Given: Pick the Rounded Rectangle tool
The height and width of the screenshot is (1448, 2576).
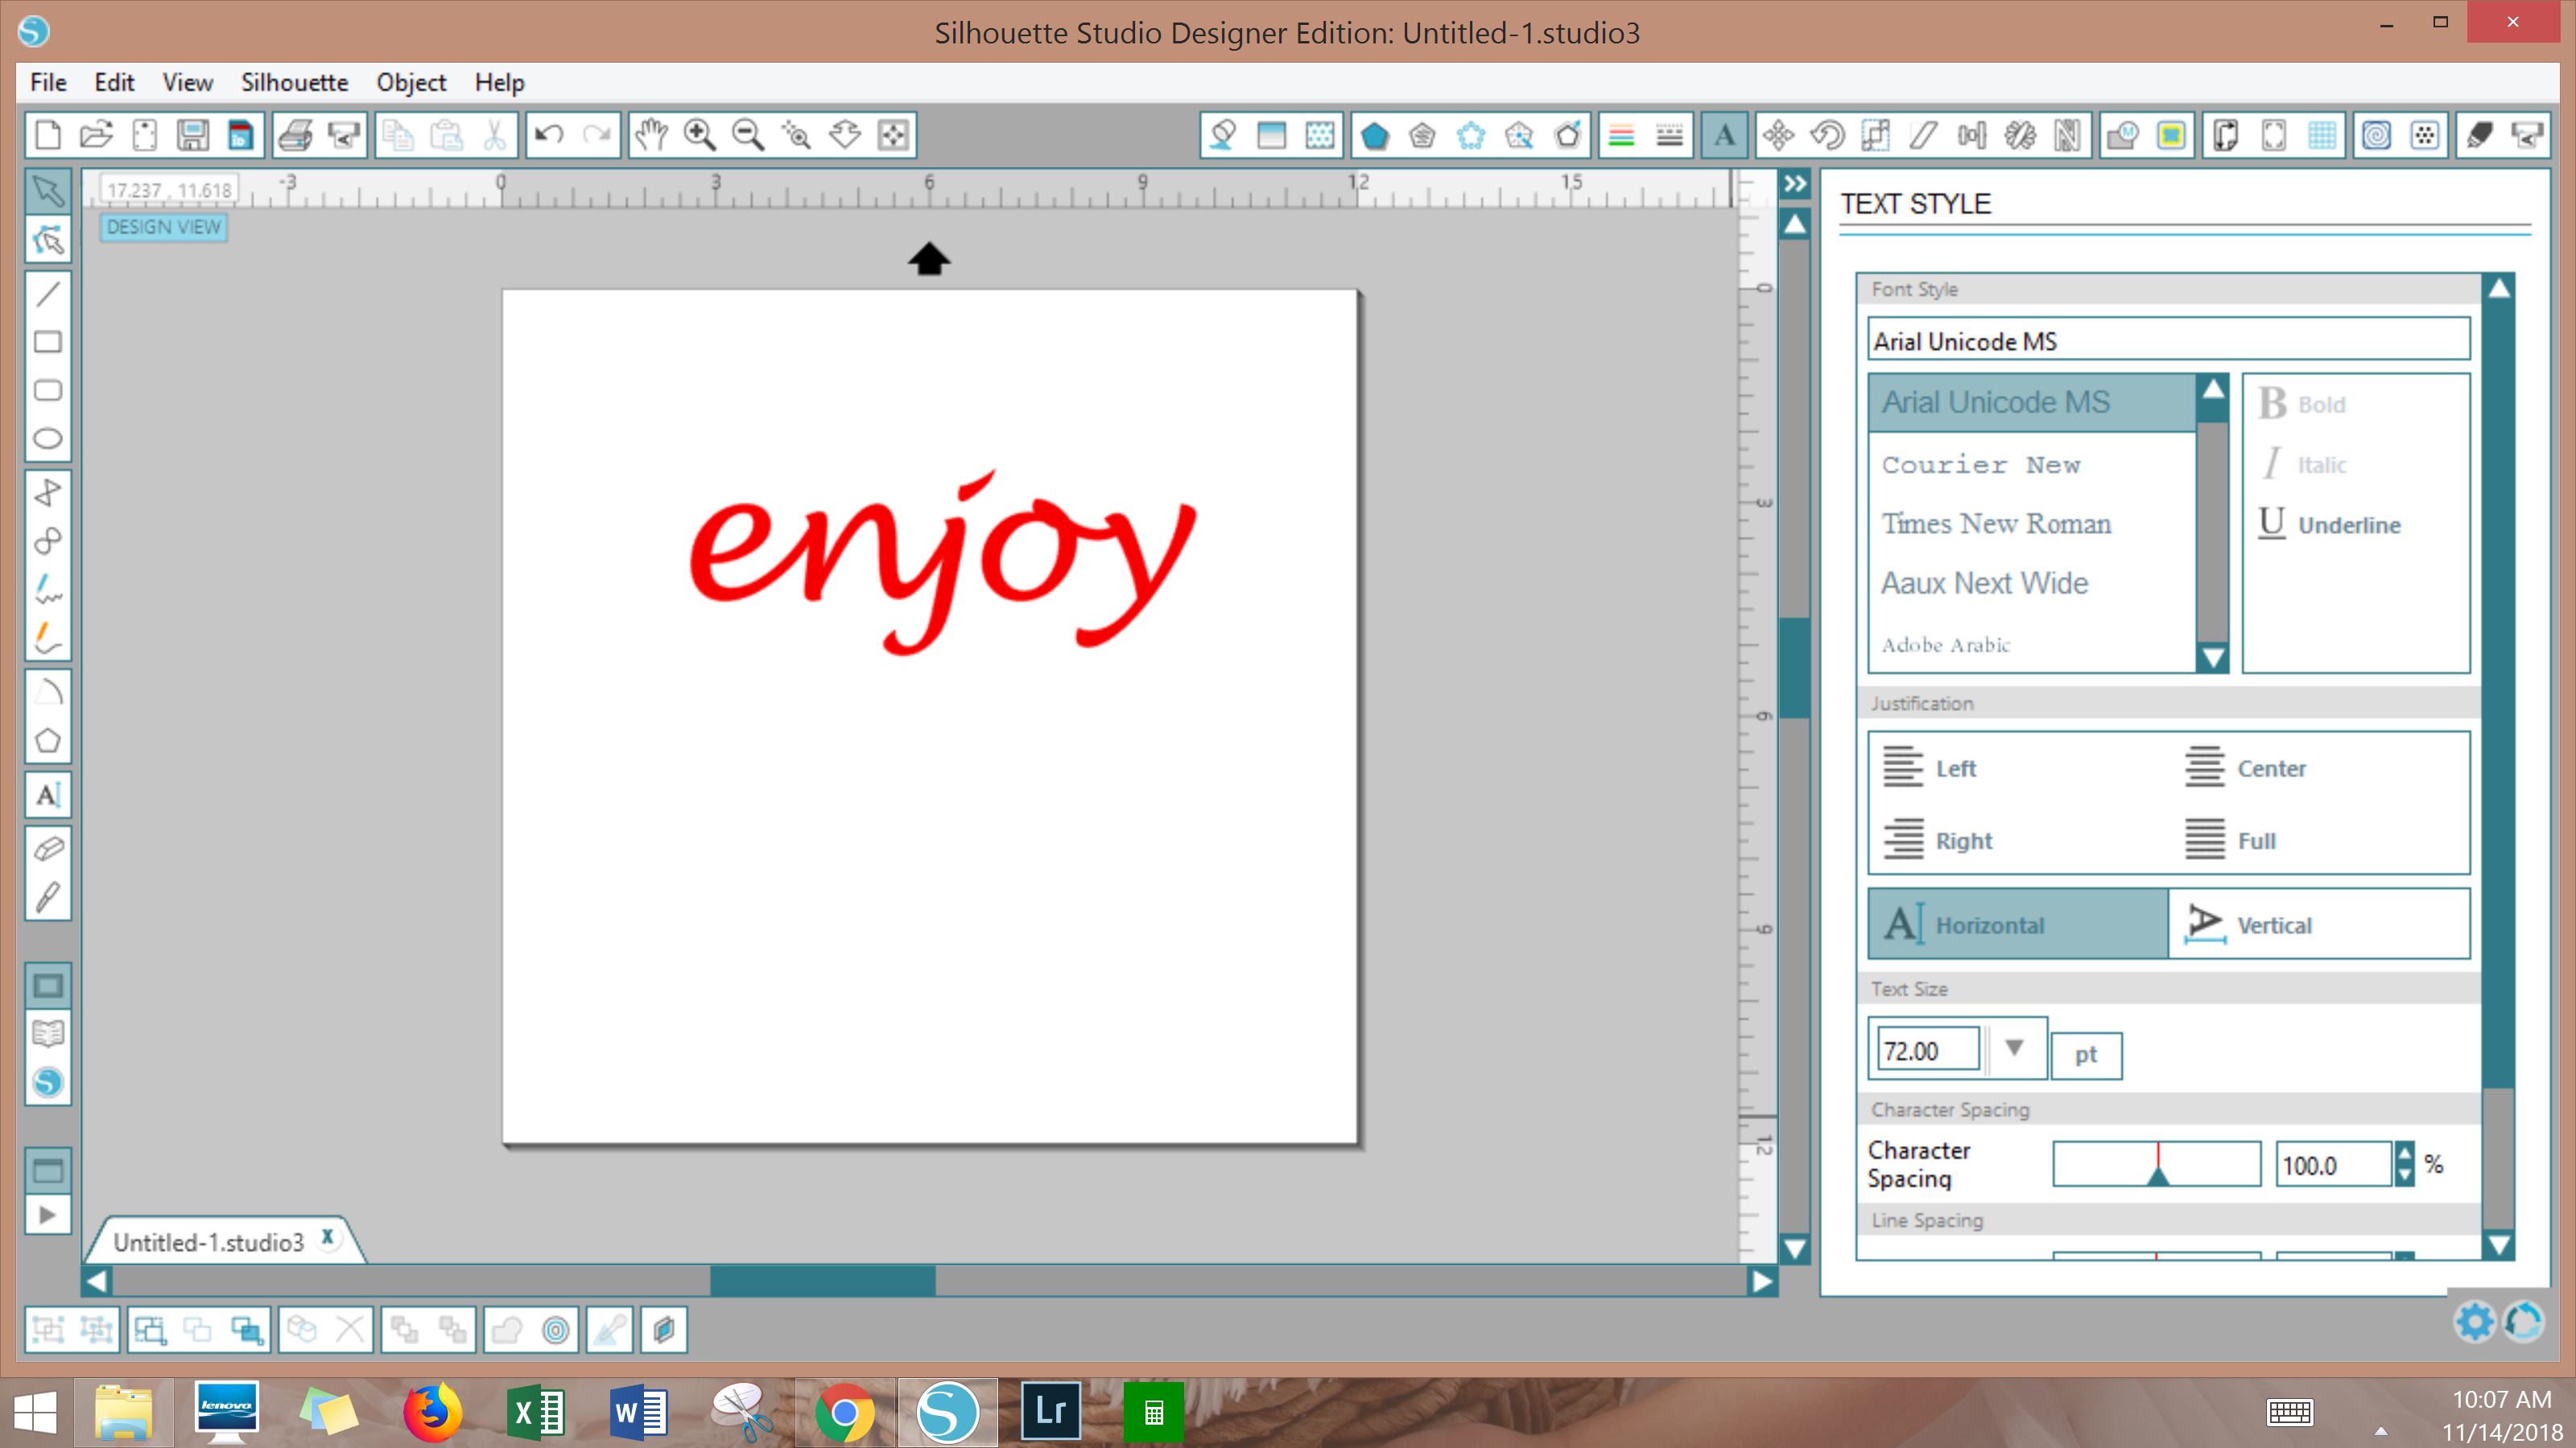Looking at the screenshot, I should pos(48,389).
